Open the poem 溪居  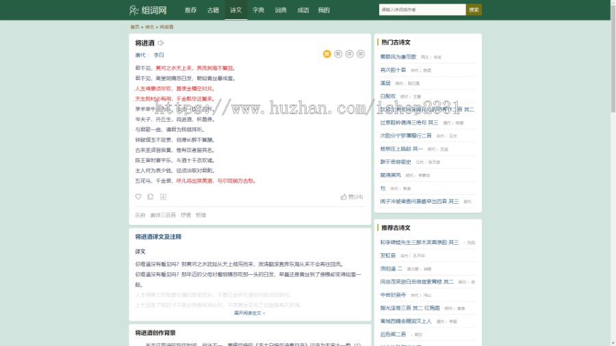pyautogui.click(x=385, y=83)
